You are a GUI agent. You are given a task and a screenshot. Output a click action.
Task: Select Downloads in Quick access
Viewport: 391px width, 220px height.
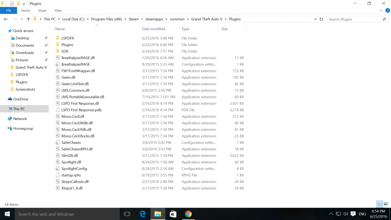click(x=25, y=53)
